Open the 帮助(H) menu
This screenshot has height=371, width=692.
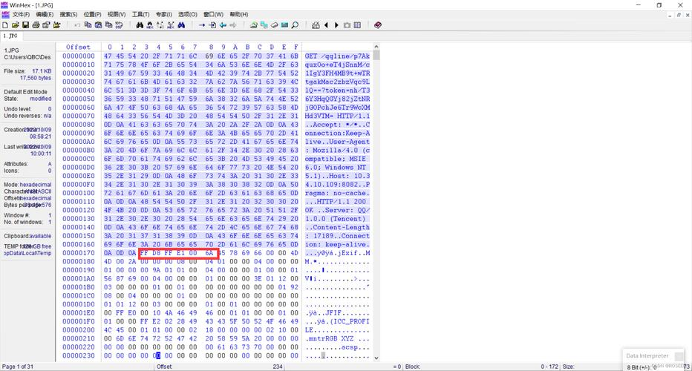point(239,15)
